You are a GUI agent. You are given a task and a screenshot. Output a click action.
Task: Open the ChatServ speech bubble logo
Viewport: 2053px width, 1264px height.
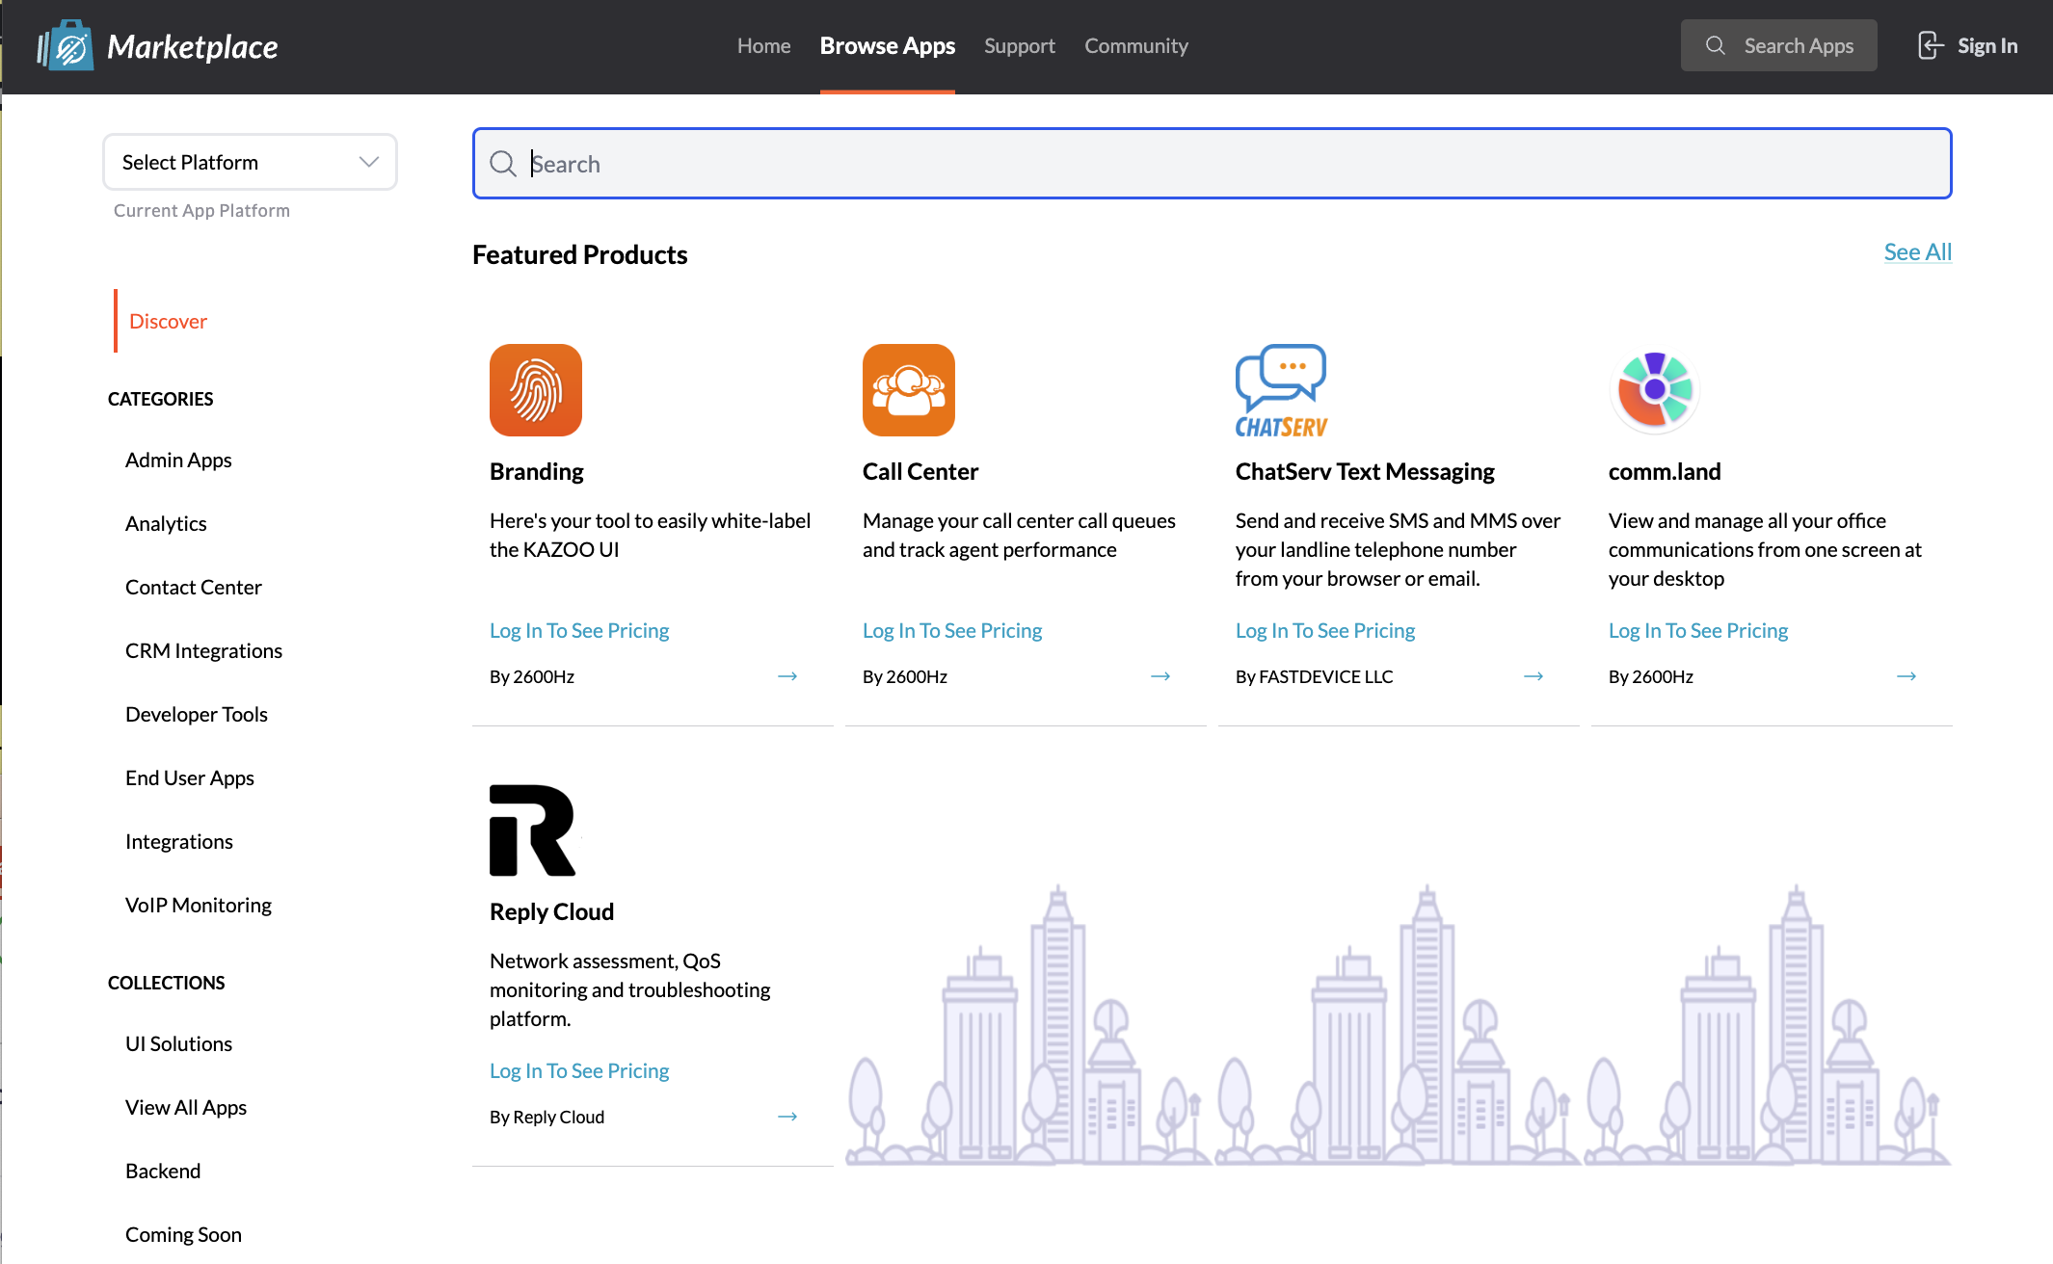coord(1282,390)
